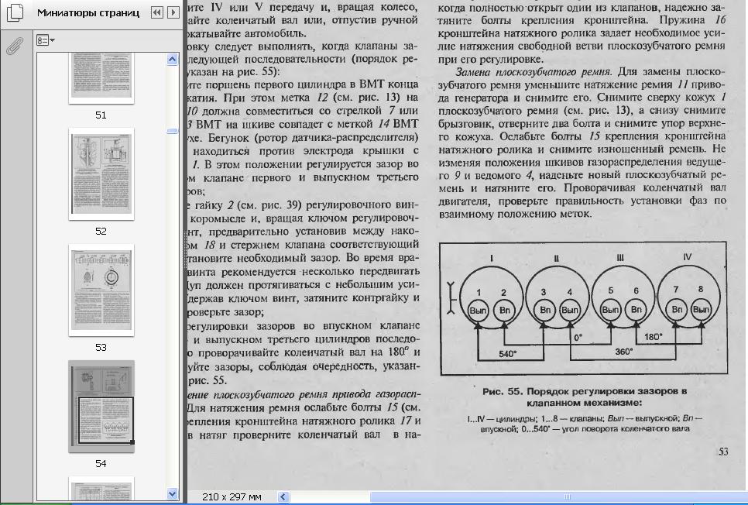Image resolution: width=748 pixels, height=505 pixels.
Task: Collapse the panel with double-left arrows
Action: [157, 12]
